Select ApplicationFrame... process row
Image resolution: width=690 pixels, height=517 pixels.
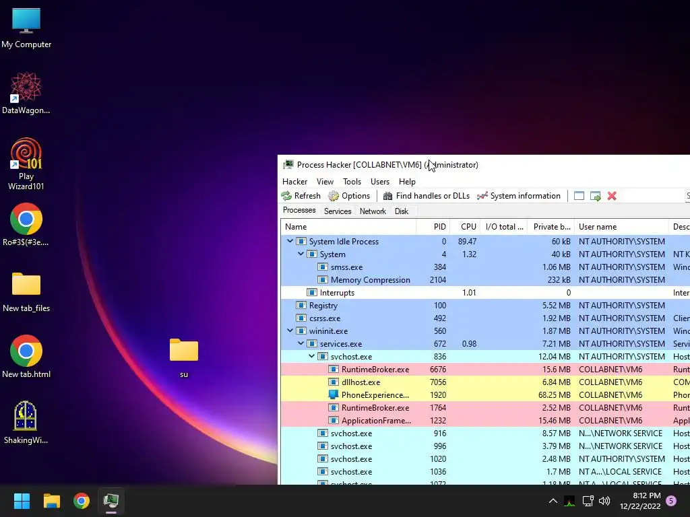pyautogui.click(x=485, y=420)
